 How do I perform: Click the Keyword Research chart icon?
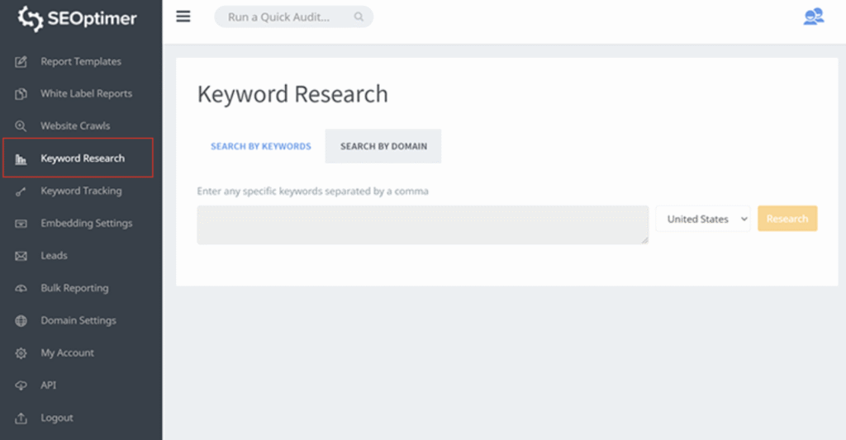pos(21,159)
